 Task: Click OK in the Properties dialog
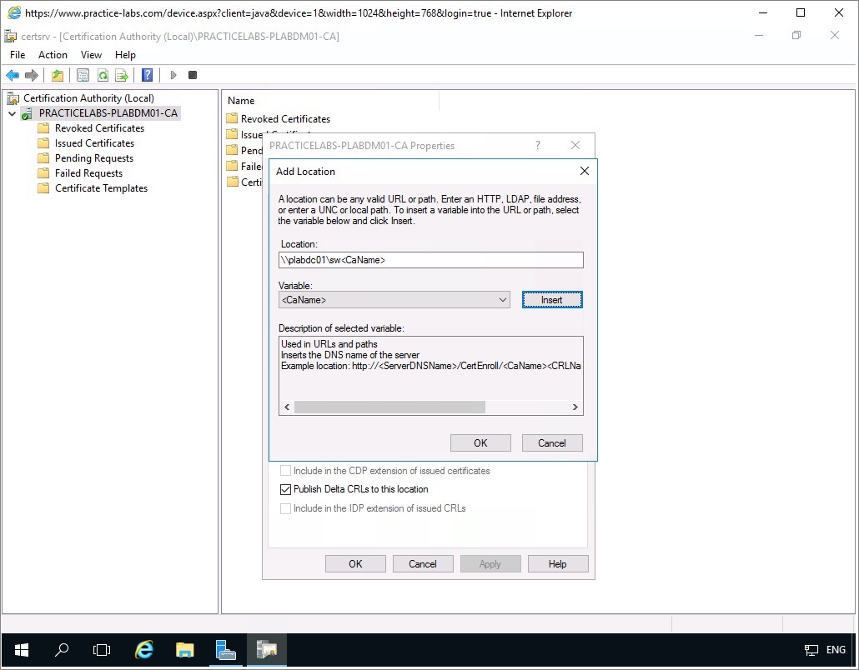[x=355, y=564]
